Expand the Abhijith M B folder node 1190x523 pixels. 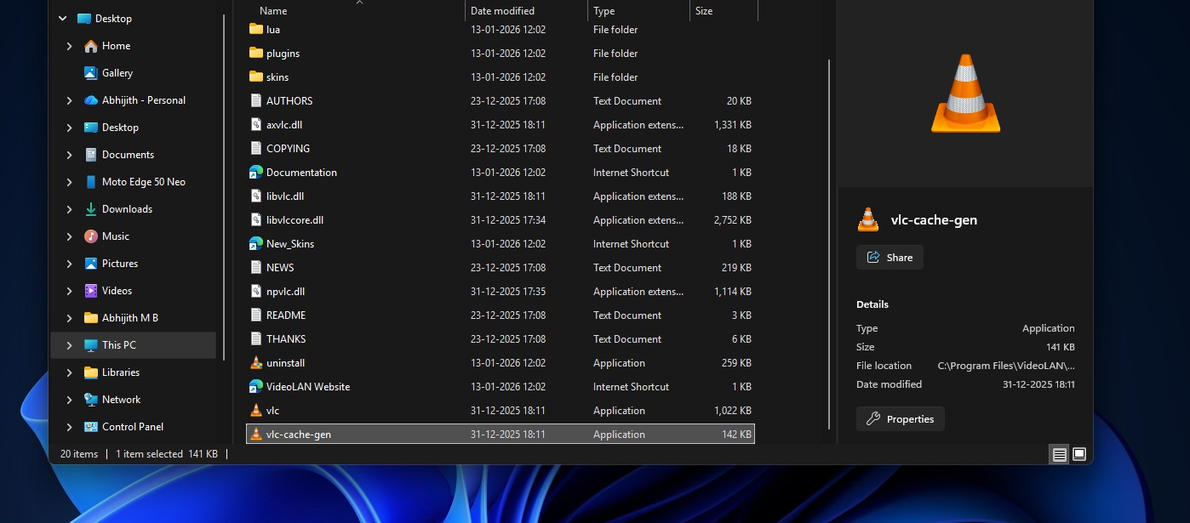(x=69, y=318)
